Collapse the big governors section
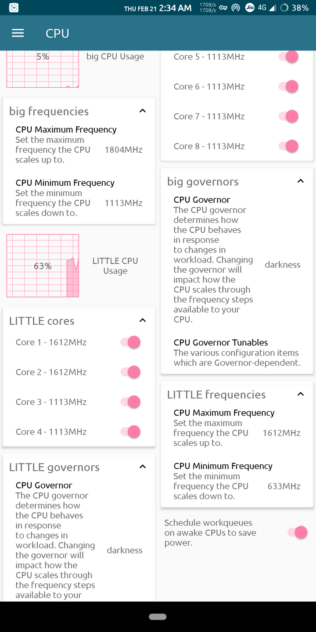This screenshot has height=632, width=316. [x=301, y=181]
